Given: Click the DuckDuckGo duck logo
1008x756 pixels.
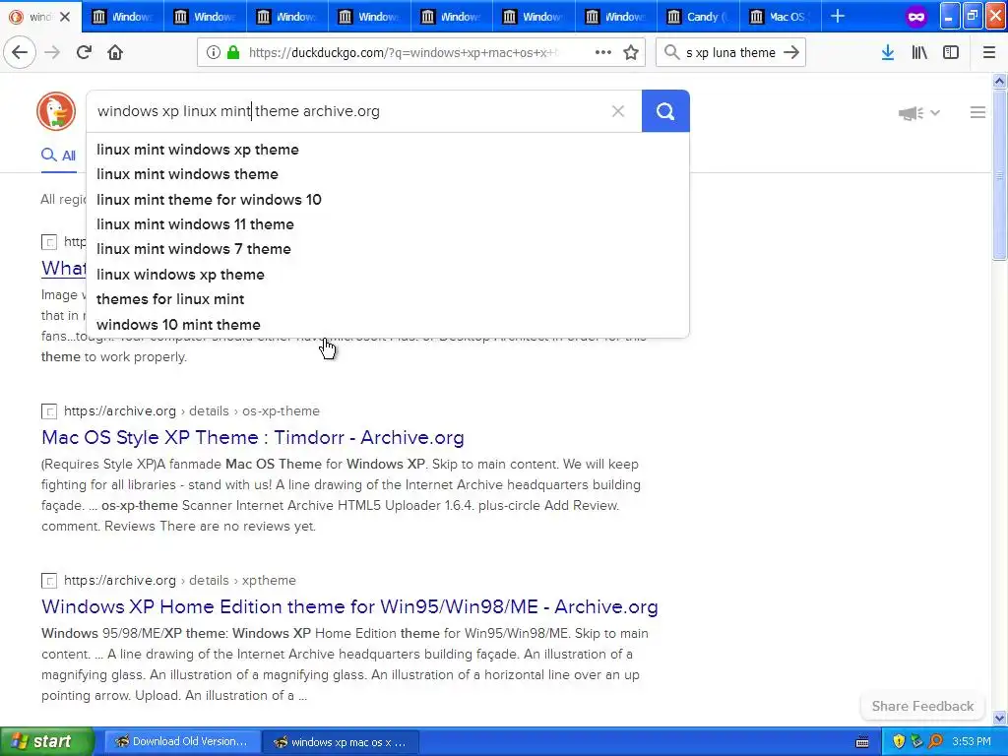Looking at the screenshot, I should (x=56, y=111).
